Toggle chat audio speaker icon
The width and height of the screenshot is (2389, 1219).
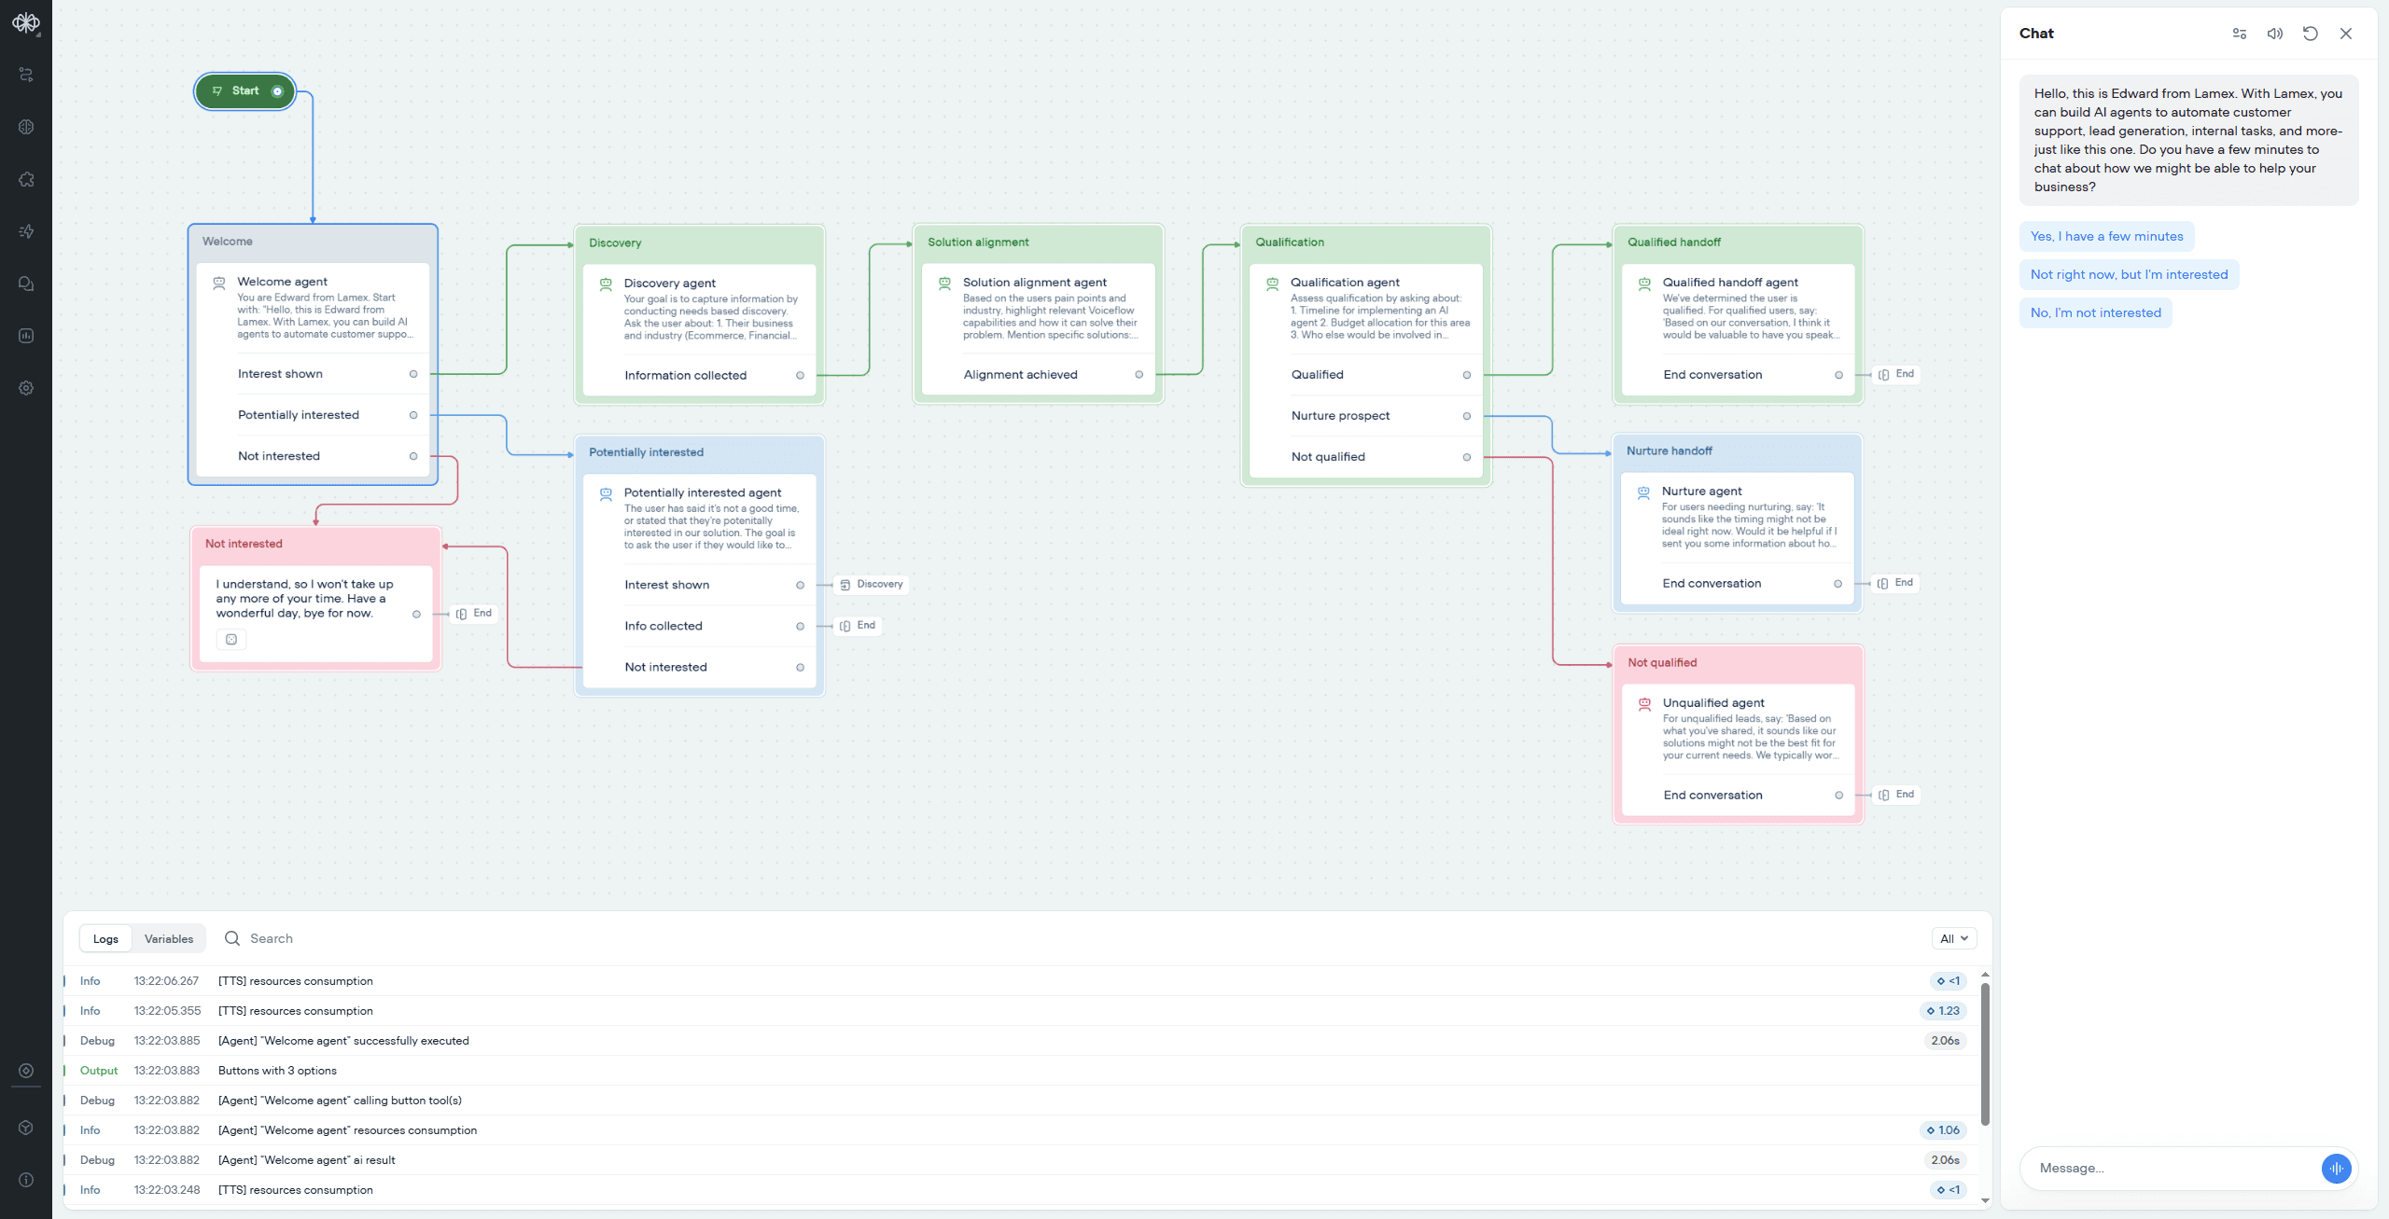coord(2274,34)
